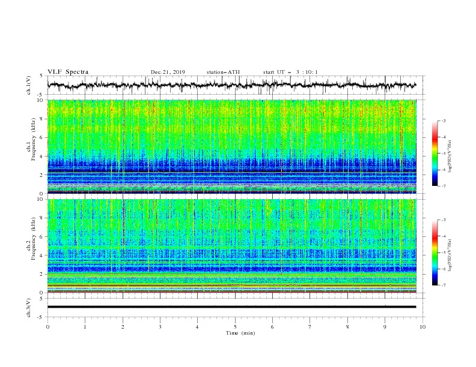Click the ch.1 spectrogram color bar
The height and width of the screenshot is (367, 476).
435,154
